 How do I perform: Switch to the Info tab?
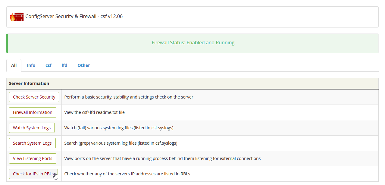tap(31, 65)
